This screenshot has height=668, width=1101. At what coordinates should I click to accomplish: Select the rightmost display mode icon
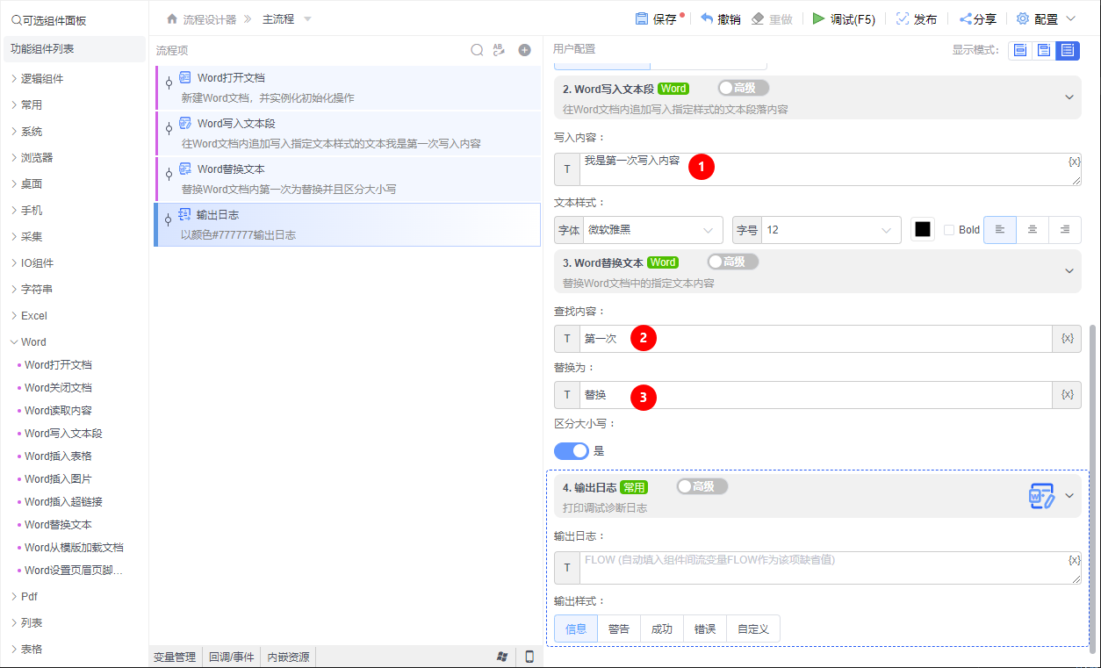point(1068,51)
